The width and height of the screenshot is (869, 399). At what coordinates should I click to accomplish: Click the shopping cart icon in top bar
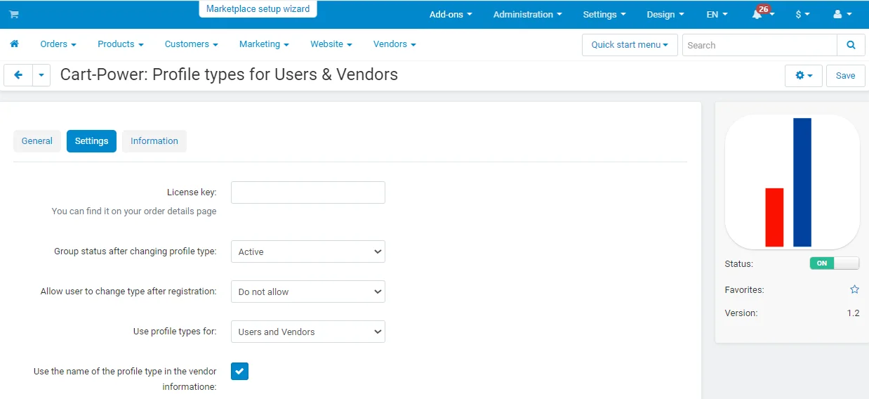[13, 14]
